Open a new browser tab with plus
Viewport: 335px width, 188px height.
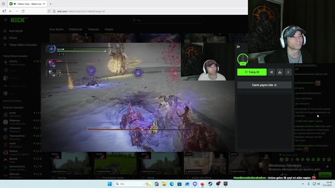(x=51, y=4)
